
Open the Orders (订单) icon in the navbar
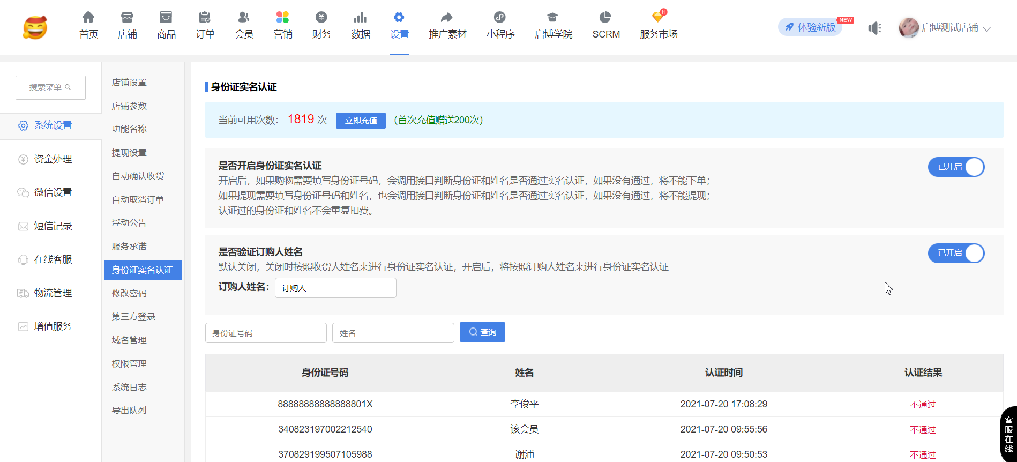(205, 18)
